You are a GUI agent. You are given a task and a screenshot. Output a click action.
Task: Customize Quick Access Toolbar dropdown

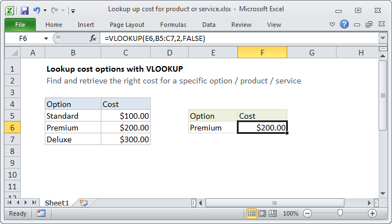(73, 11)
